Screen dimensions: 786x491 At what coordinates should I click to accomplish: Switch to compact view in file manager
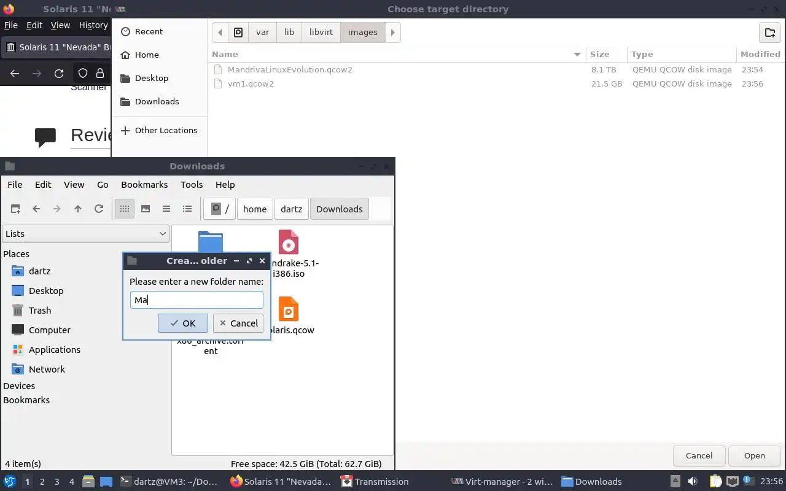click(166, 209)
